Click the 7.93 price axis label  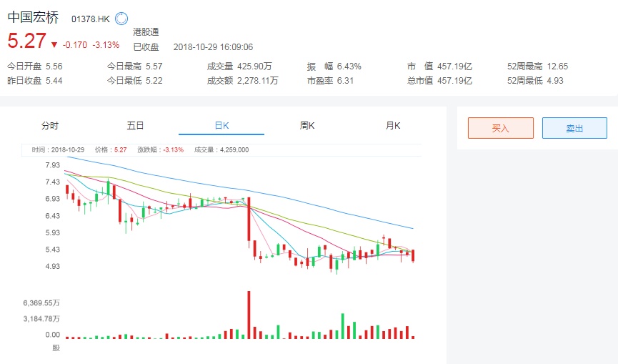[x=52, y=165]
